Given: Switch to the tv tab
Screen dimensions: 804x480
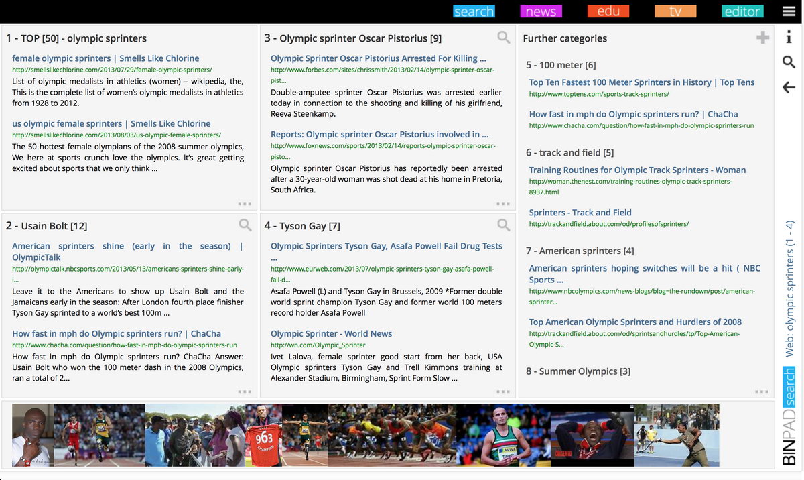Looking at the screenshot, I should 675,11.
